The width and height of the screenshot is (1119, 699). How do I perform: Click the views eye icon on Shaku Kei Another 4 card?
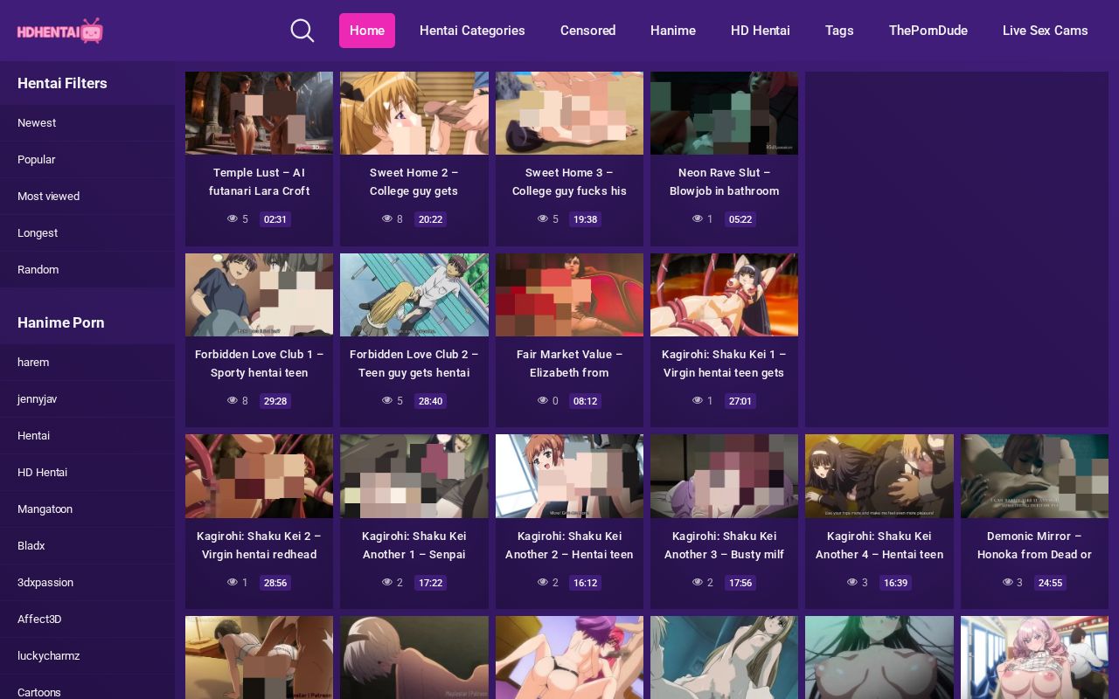point(852,582)
